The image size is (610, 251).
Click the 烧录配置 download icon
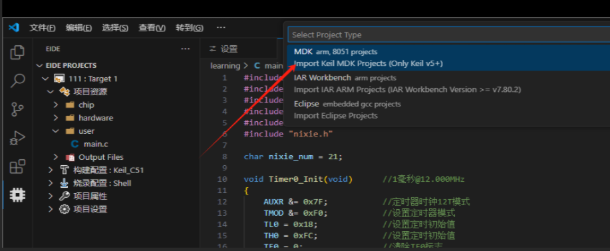[x=64, y=183]
